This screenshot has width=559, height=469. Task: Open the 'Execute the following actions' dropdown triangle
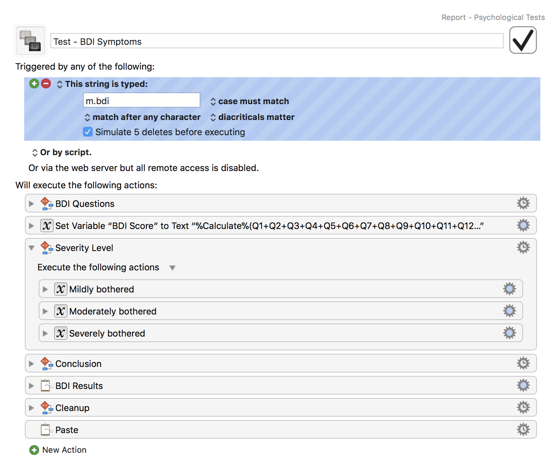(x=172, y=268)
